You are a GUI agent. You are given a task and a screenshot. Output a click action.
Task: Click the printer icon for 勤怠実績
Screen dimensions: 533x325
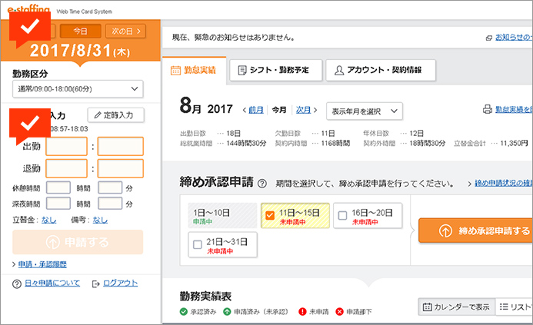coord(487,111)
